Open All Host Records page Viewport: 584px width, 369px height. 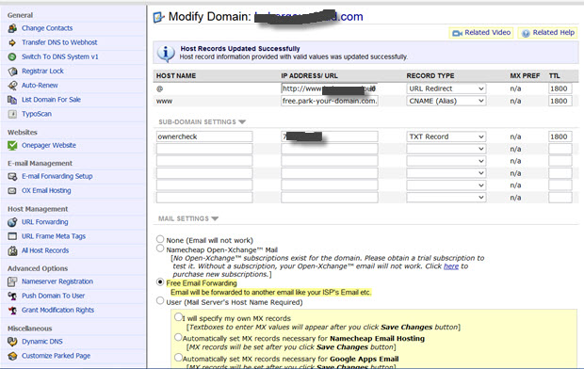pyautogui.click(x=45, y=250)
